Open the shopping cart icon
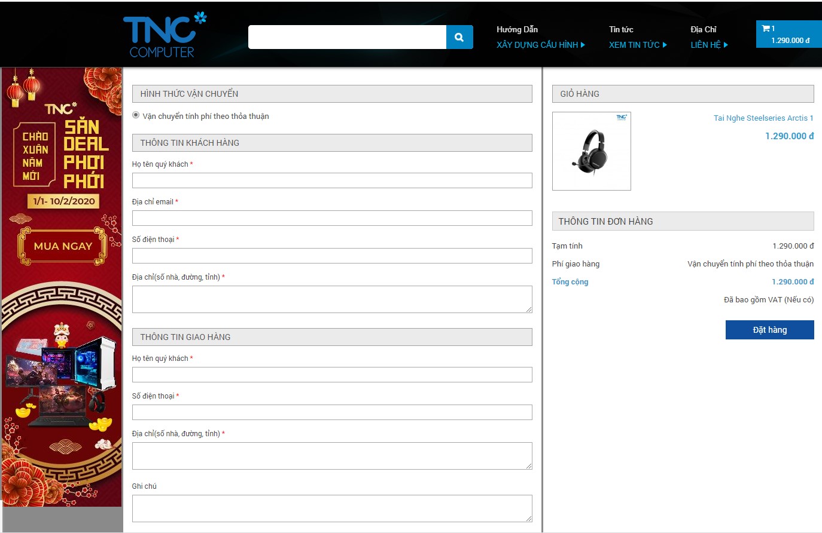The height and width of the screenshot is (533, 822). click(766, 28)
